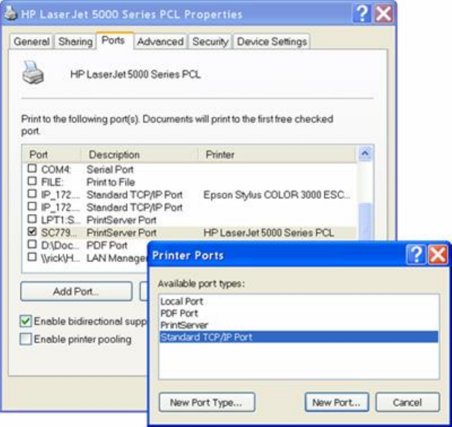Screen dimensions: 452x427
Task: Check the D:\Doc PDF Port checkbox
Action: coord(32,244)
